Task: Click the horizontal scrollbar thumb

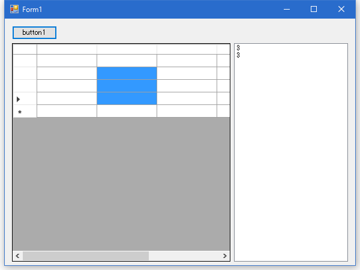Action: coord(85,256)
